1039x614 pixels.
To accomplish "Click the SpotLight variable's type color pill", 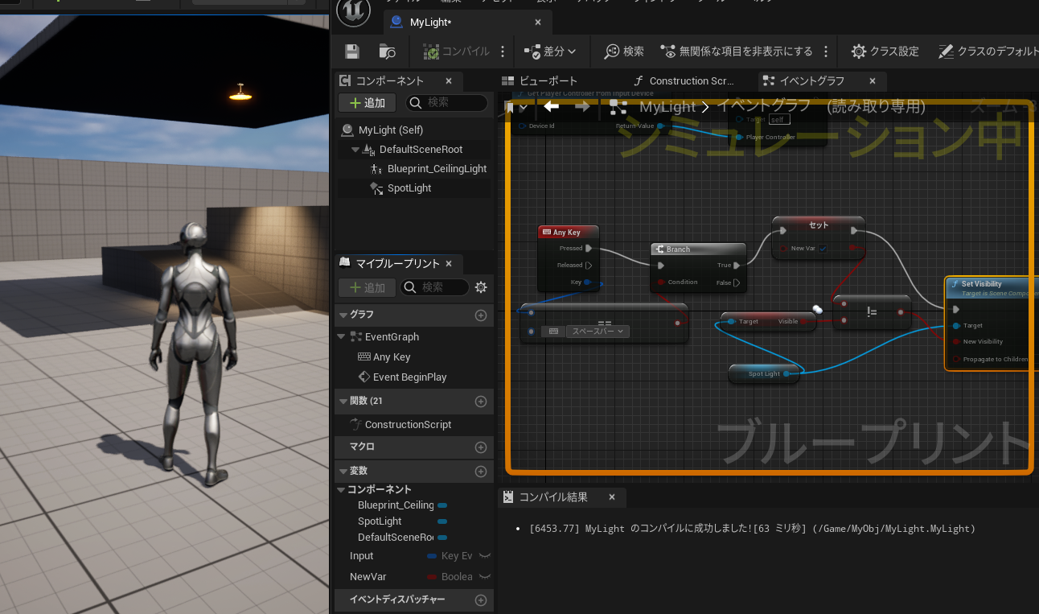I will [442, 521].
